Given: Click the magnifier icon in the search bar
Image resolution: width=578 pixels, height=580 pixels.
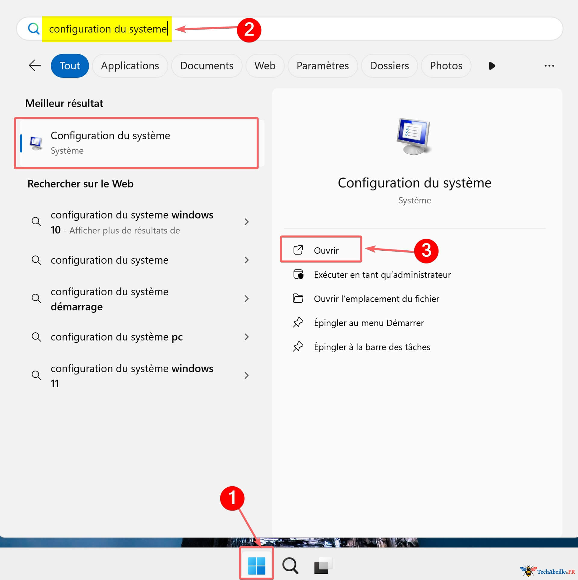Looking at the screenshot, I should click(34, 29).
